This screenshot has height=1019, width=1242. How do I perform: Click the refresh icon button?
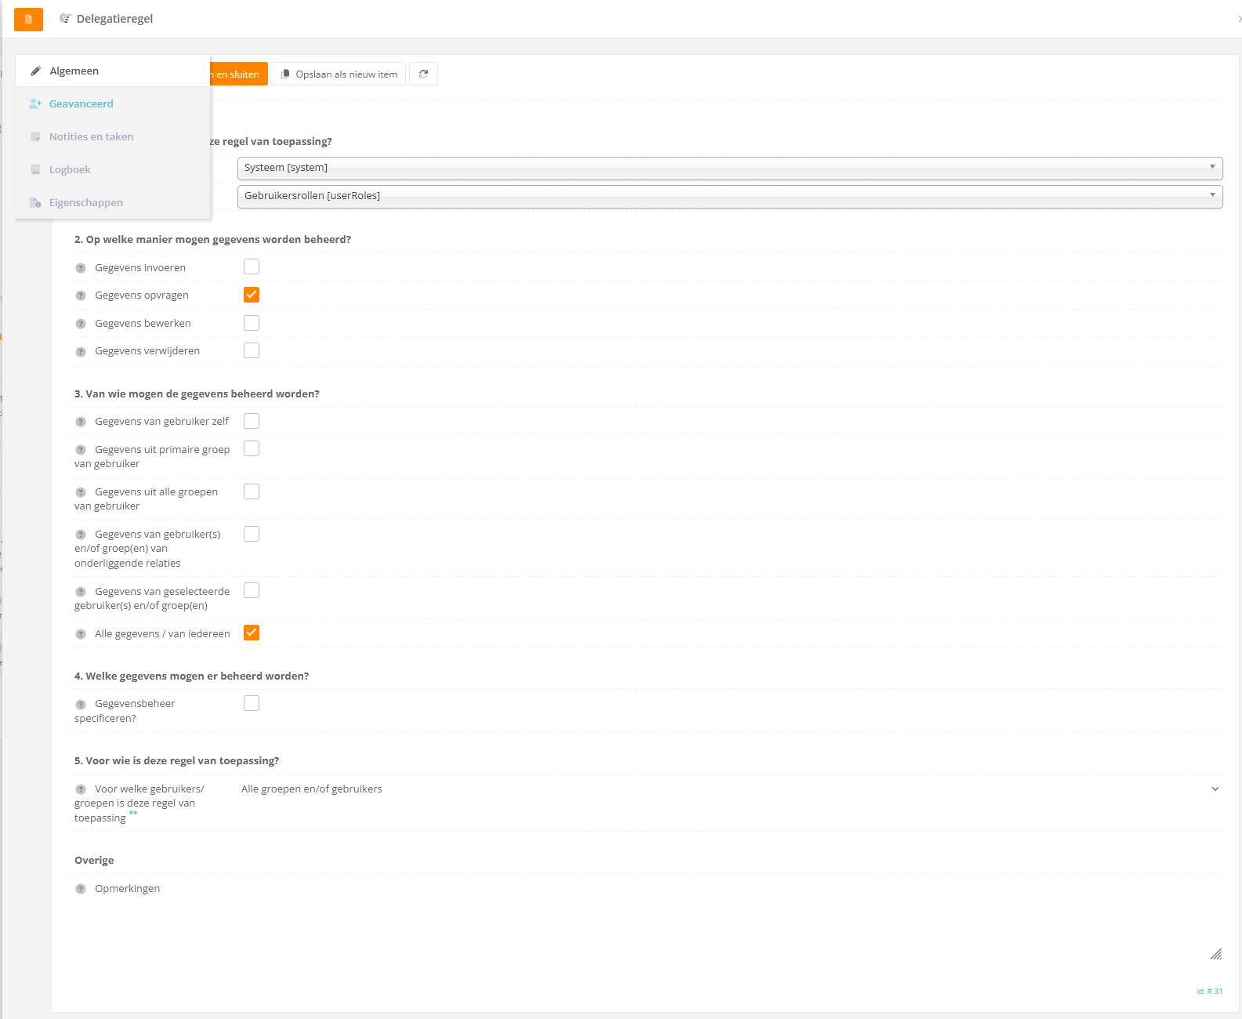pyautogui.click(x=423, y=74)
